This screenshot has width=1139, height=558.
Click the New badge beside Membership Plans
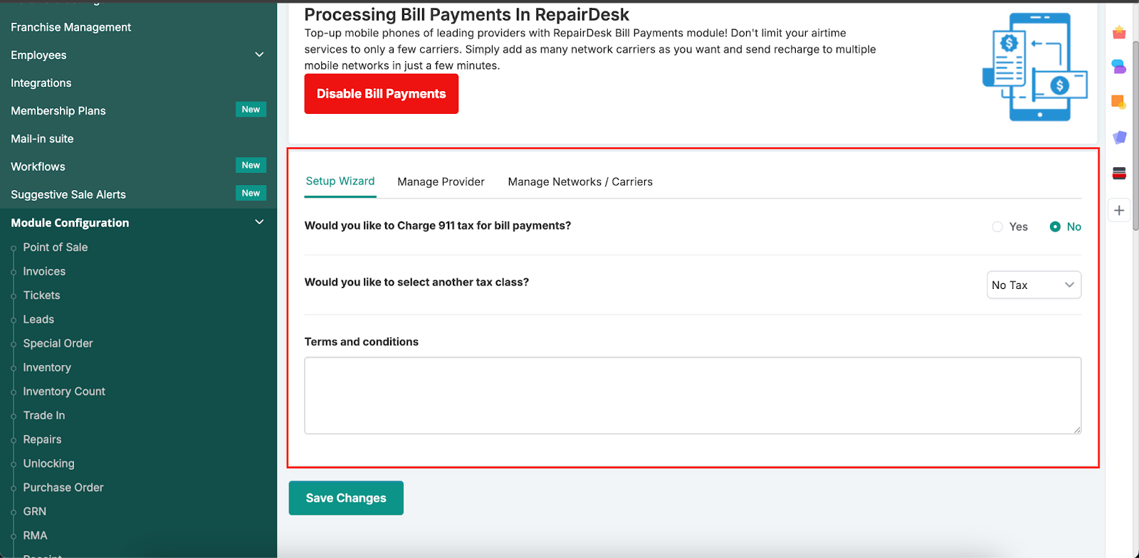251,110
